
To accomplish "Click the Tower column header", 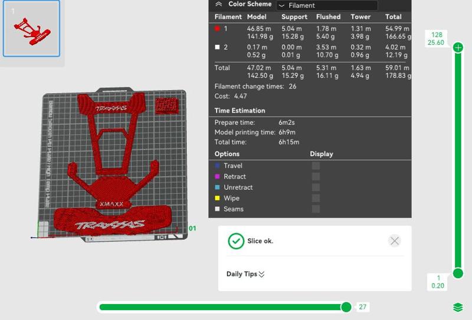I will [x=360, y=17].
